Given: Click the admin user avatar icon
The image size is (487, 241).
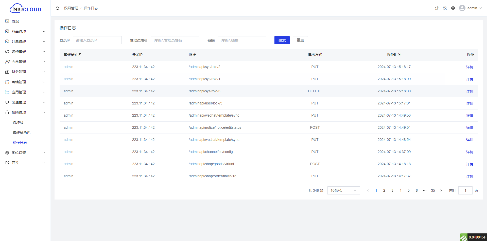Looking at the screenshot, I should 462,8.
